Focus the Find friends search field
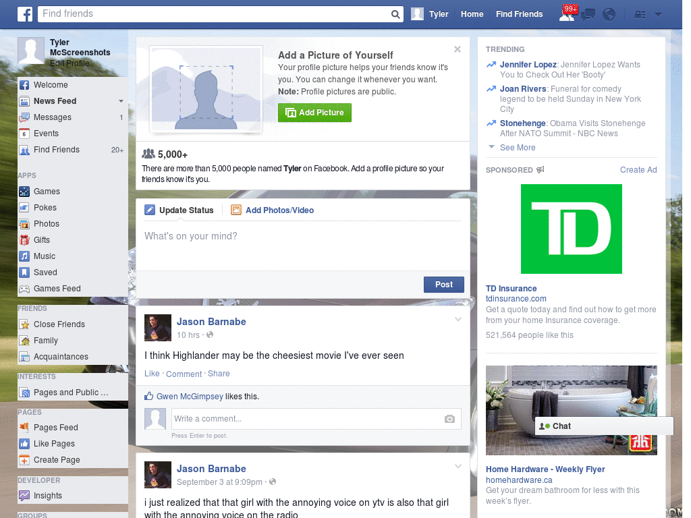The width and height of the screenshot is (691, 518). tap(214, 14)
